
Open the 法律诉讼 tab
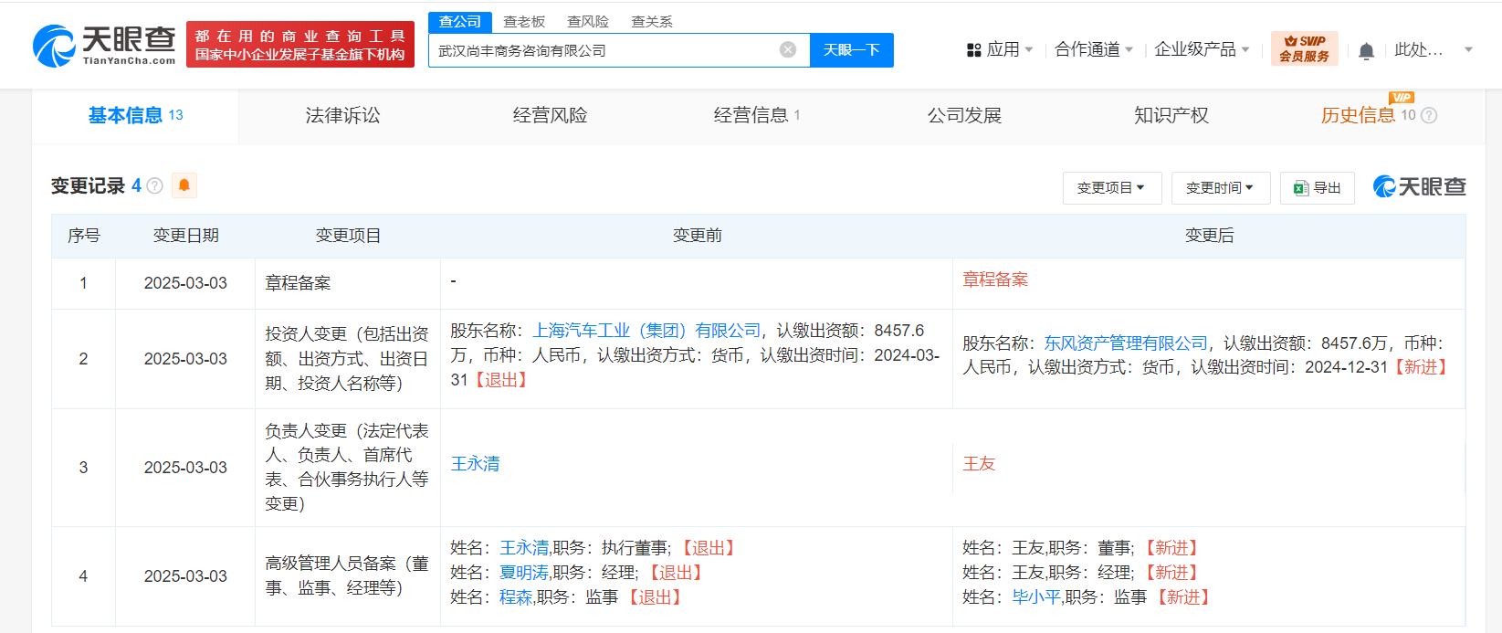(x=342, y=115)
